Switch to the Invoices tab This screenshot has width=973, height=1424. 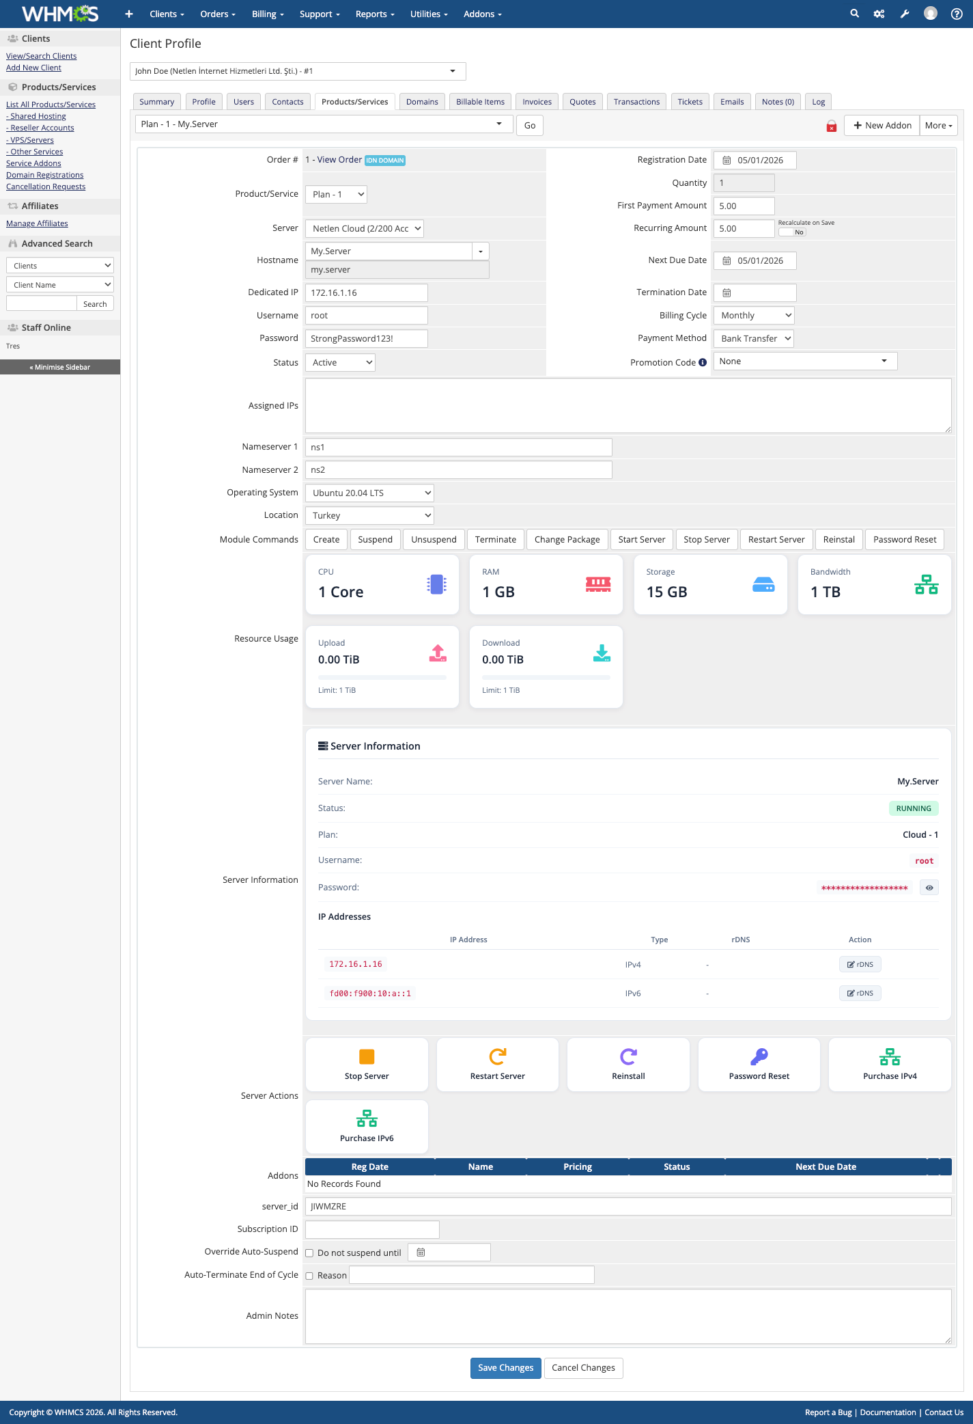(x=537, y=102)
